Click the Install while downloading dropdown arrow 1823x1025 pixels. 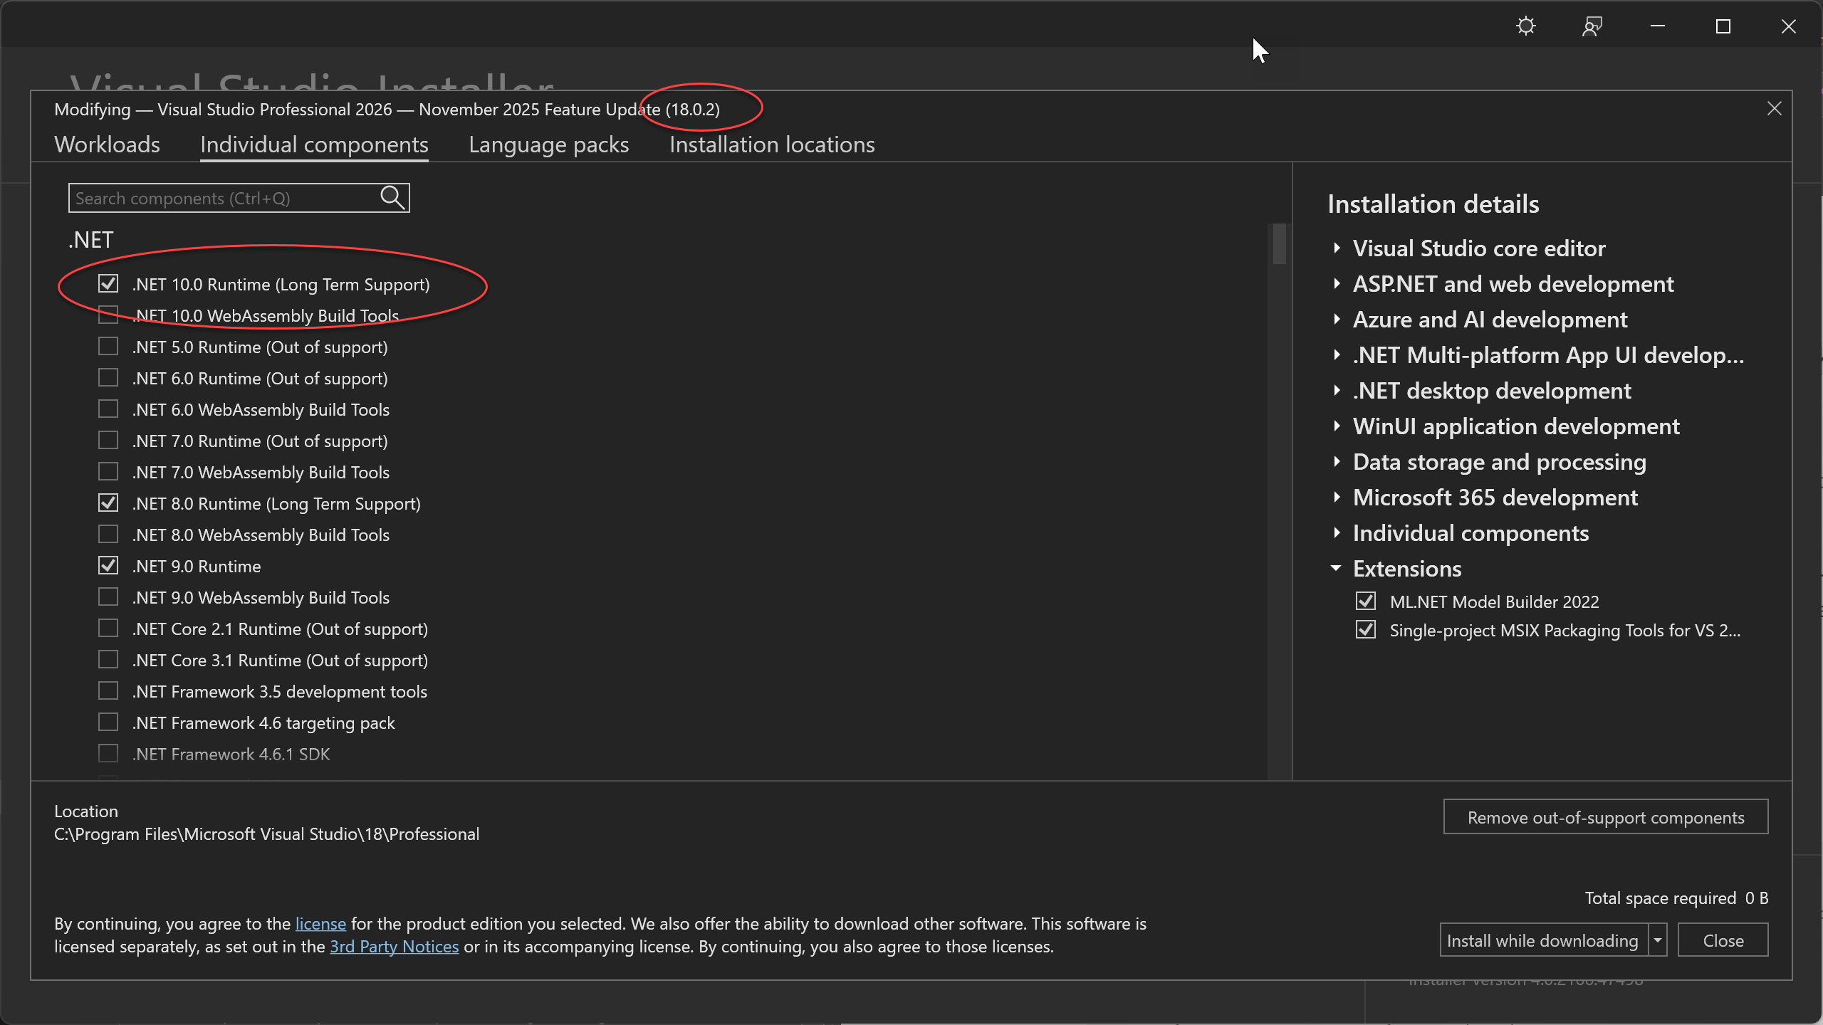pos(1658,940)
